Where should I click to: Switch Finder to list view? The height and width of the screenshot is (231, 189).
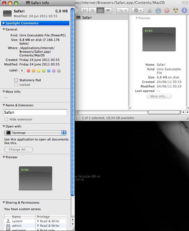point(93,10)
